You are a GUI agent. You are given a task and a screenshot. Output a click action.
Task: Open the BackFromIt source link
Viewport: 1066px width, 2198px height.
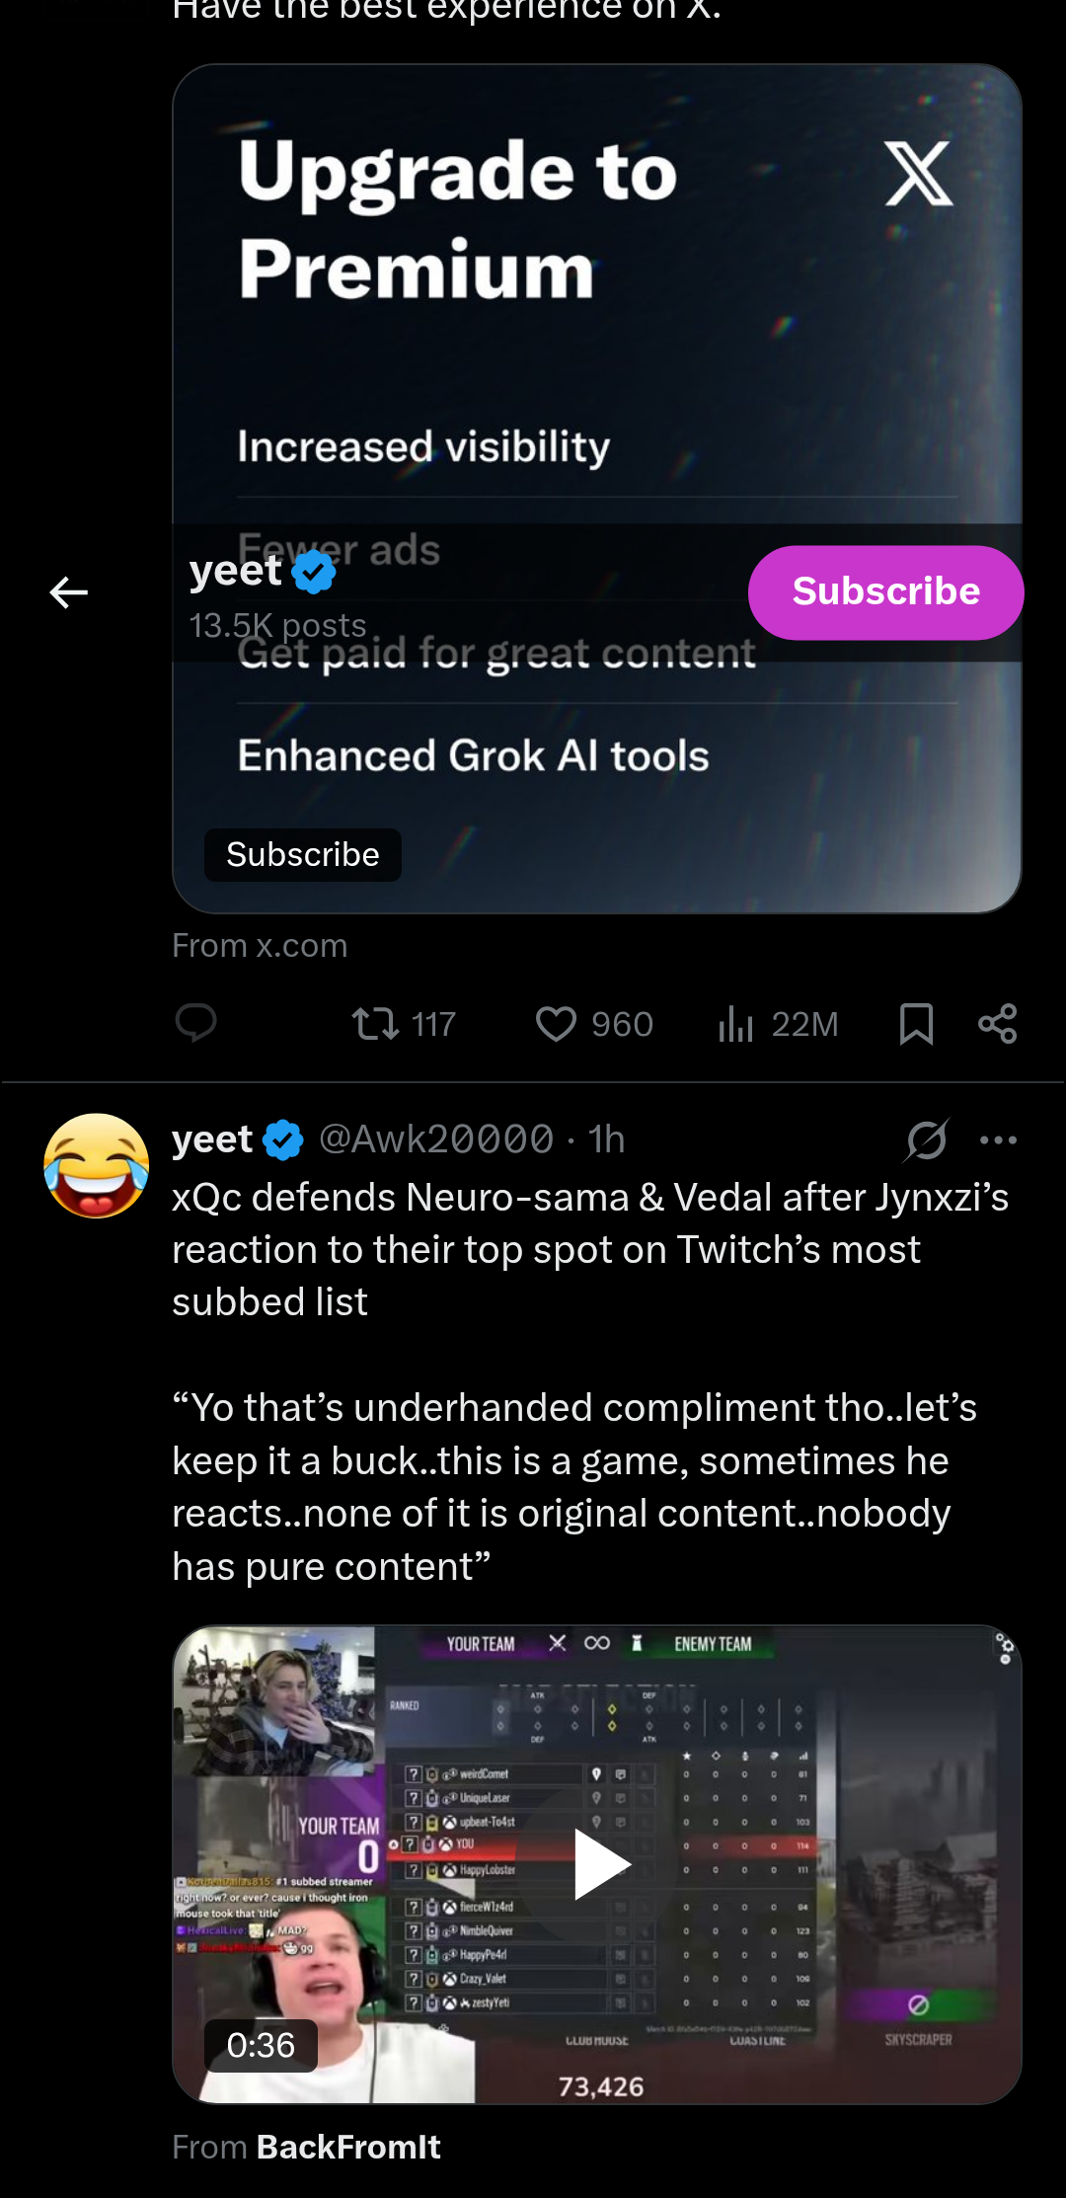[x=348, y=2148]
